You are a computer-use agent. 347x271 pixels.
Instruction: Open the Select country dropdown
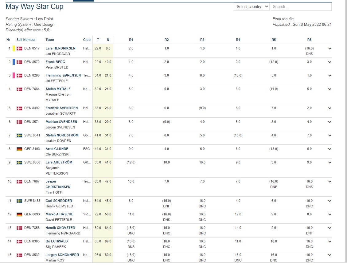[251, 7]
